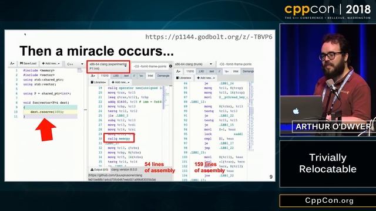The height and width of the screenshot is (211, 376).
Task: Click the cppcon 2018 logo
Action: point(328,12)
